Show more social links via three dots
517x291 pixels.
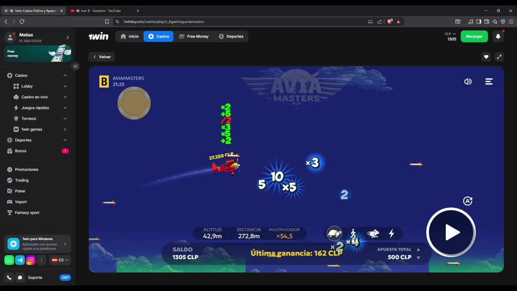(41, 260)
